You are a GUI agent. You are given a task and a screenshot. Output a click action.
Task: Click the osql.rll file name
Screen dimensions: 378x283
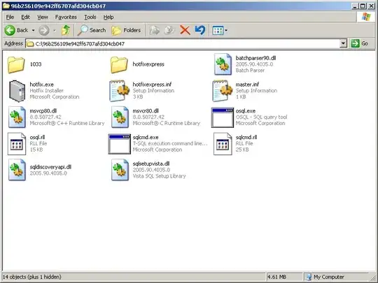click(x=37, y=138)
